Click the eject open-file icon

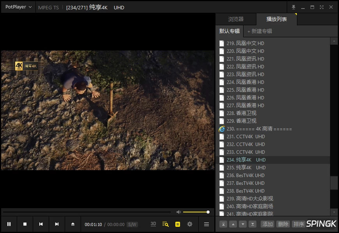click(x=73, y=224)
